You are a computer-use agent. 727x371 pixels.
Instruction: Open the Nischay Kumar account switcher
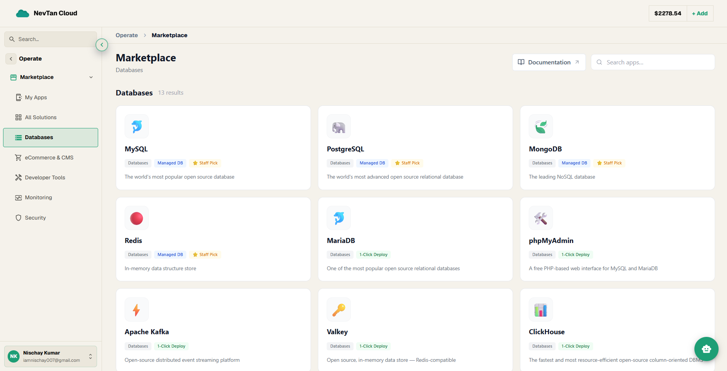point(51,356)
